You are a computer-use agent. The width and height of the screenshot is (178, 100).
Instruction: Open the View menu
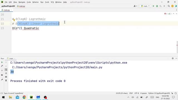pos(15,2)
